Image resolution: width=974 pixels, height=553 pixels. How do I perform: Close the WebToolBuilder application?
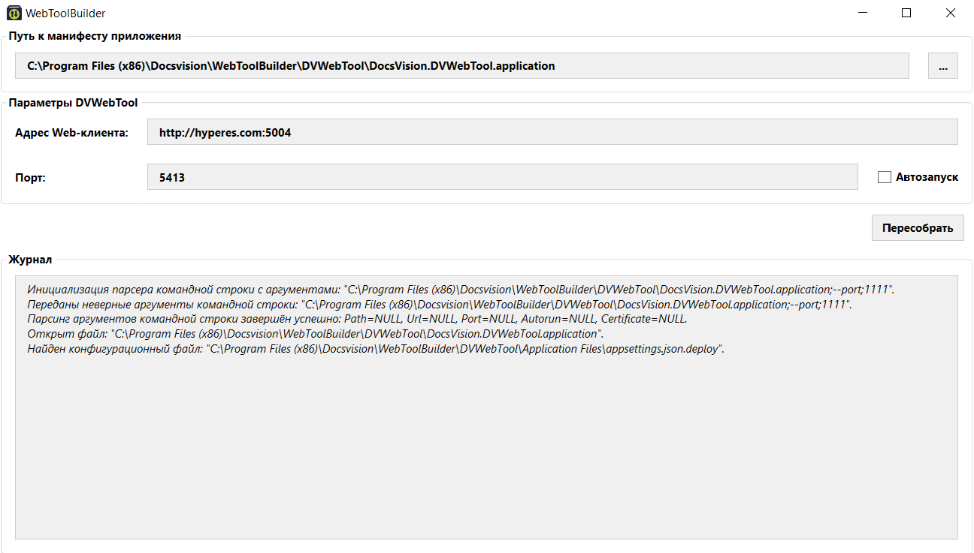point(950,13)
